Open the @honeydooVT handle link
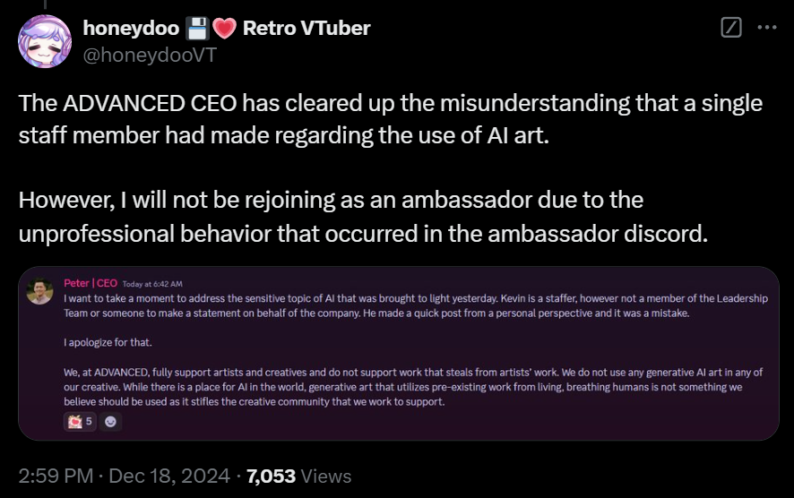 coord(150,55)
